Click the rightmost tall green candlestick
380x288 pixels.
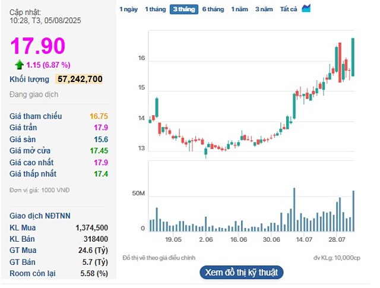(353, 57)
